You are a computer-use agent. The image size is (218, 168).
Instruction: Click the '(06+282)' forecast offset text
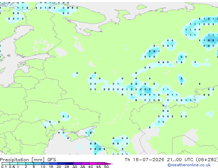coord(207,160)
